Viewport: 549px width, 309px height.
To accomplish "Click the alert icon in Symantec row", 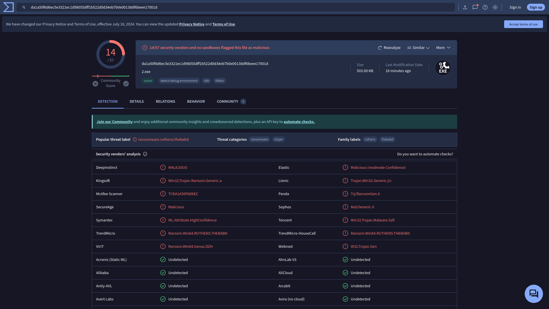I will pyautogui.click(x=163, y=220).
